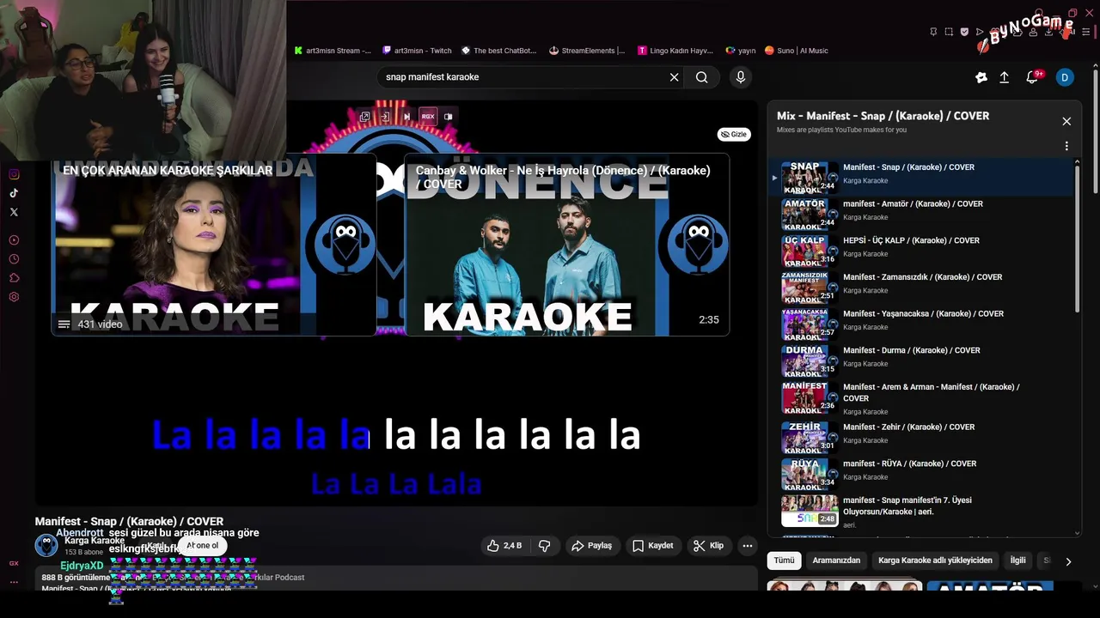
Task: Click sidebar three-dots more icon
Action: (x=14, y=582)
